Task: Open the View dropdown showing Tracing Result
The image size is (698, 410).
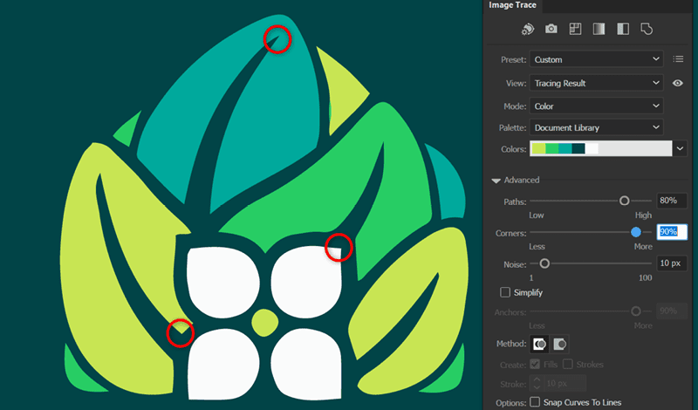Action: tap(596, 83)
